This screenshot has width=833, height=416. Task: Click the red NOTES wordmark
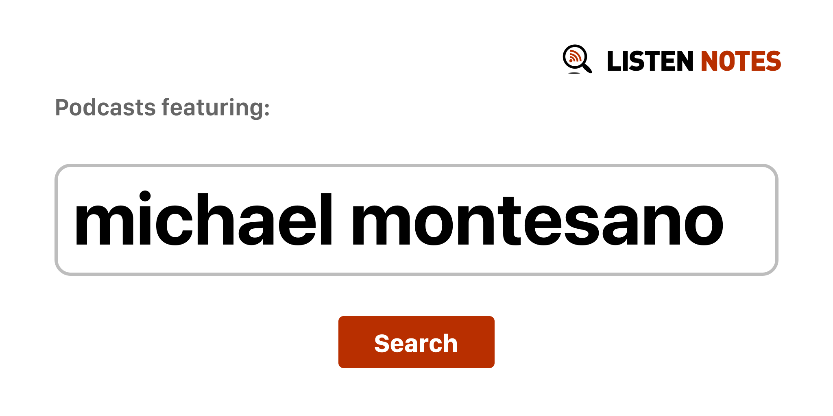[x=741, y=61]
